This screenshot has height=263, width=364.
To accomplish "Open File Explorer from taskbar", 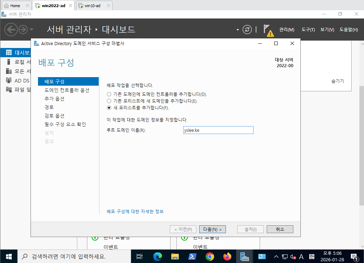I will 175,257.
